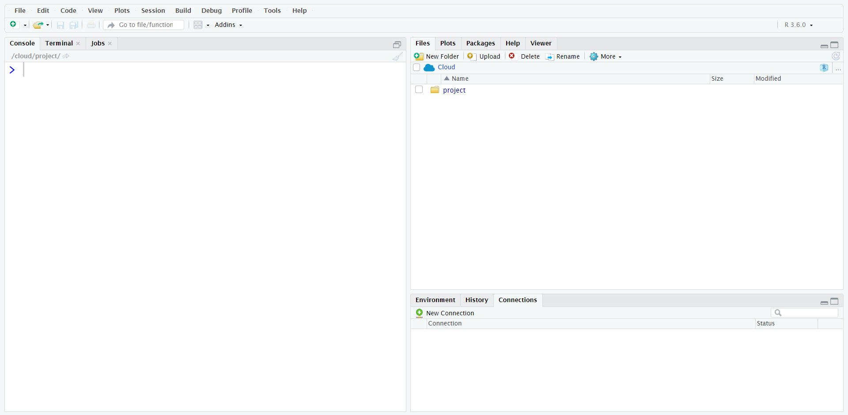Image resolution: width=848 pixels, height=415 pixels.
Task: Select the project folder checkbox
Action: (418, 89)
